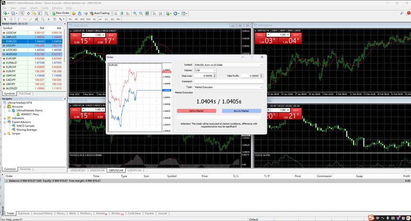Expand the Indicators tree node
The width and height of the screenshot is (411, 221).
coord(4,118)
